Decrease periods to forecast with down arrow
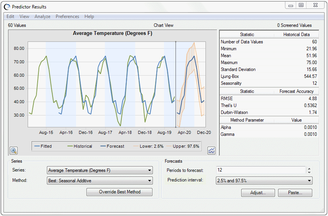 click(309, 172)
